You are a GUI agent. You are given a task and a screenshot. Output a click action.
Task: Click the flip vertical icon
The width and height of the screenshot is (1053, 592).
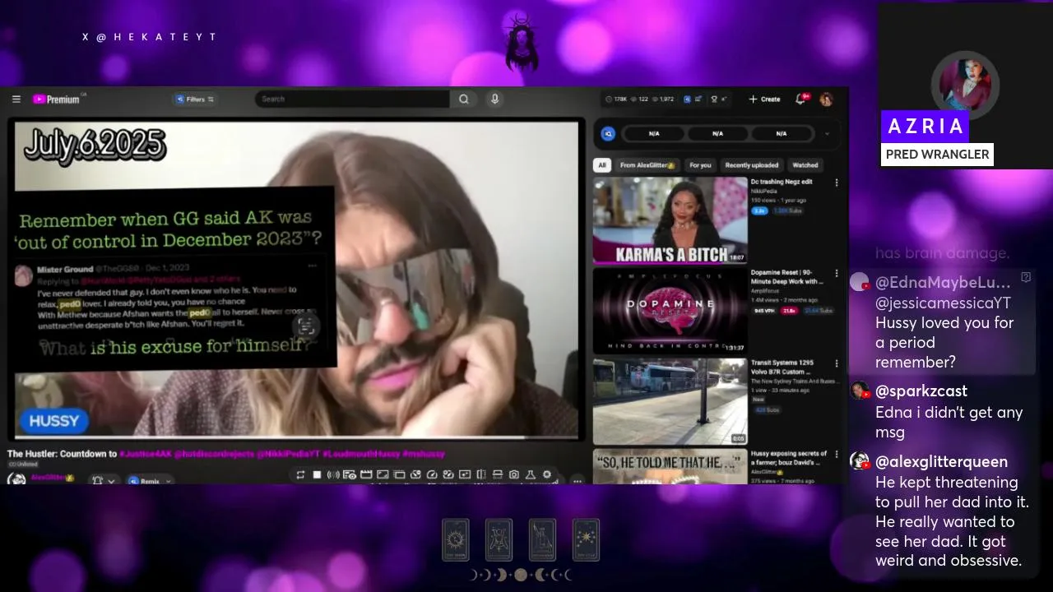(x=498, y=474)
